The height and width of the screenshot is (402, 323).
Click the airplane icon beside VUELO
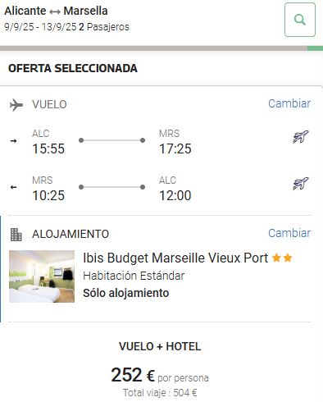[16, 105]
